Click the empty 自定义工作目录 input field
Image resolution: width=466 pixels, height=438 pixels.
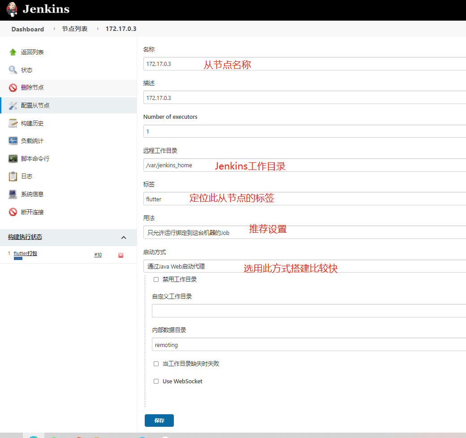(x=309, y=311)
